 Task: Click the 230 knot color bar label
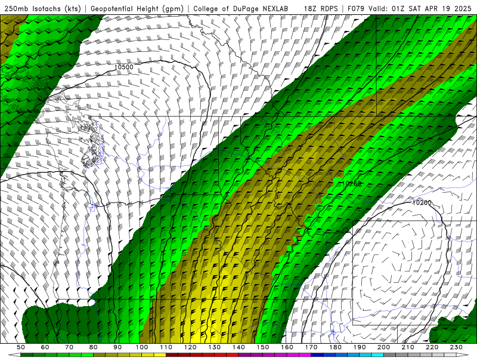pos(456,347)
